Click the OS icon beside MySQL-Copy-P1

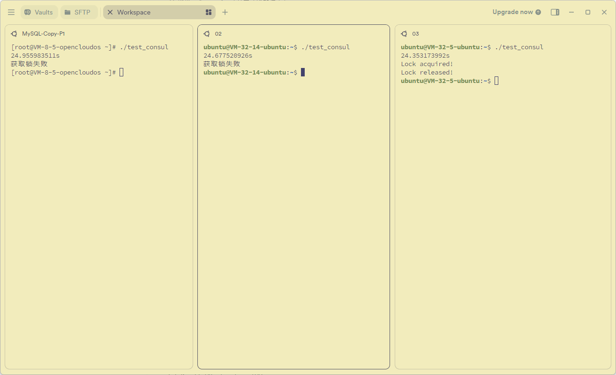(x=14, y=34)
